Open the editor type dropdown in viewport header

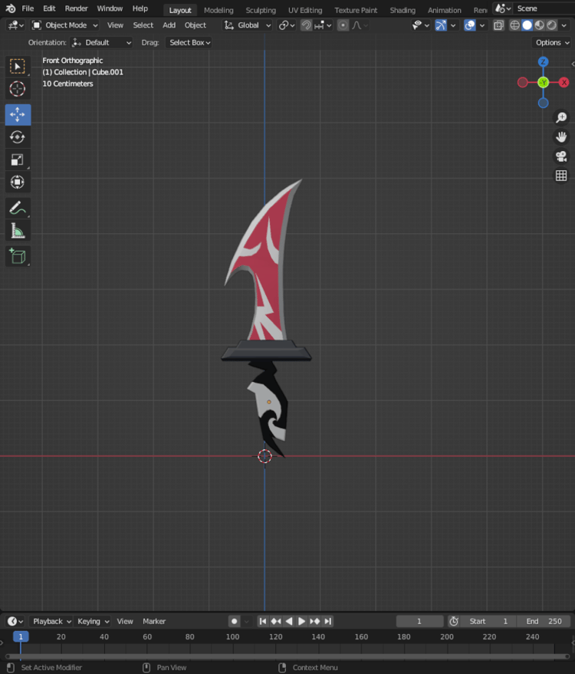pos(15,25)
